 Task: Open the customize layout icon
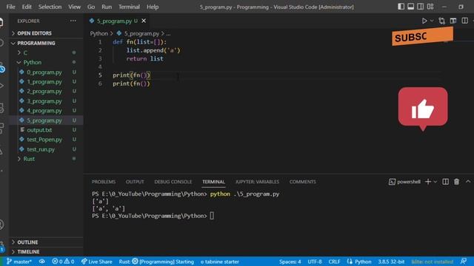coord(430,7)
